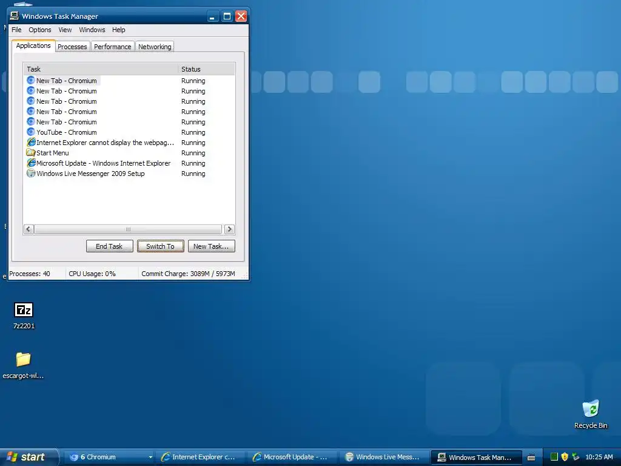Image resolution: width=621 pixels, height=466 pixels.
Task: Click the Chromium icon of the first New Tab task
Action: tap(30, 81)
